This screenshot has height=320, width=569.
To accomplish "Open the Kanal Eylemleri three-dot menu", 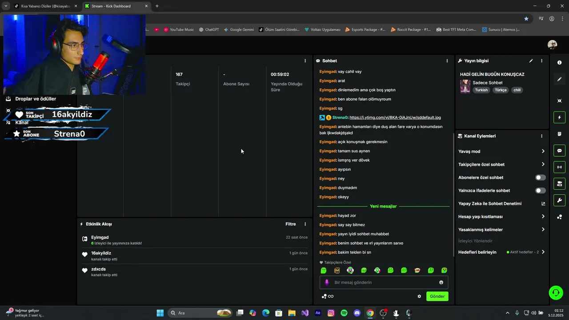I will pos(541,136).
